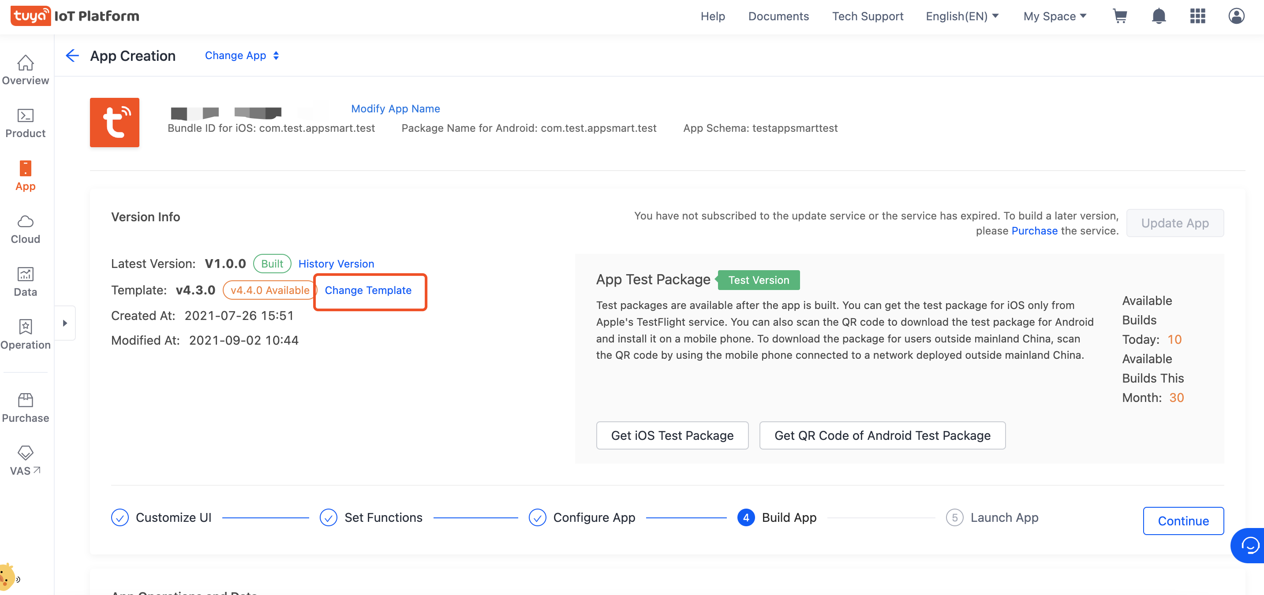Open the Change App selector
This screenshot has width=1264, height=595.
coord(242,56)
